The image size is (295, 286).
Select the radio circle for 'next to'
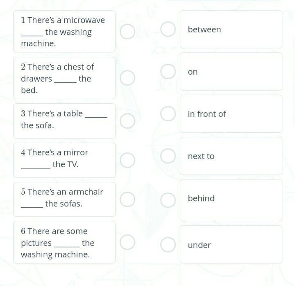click(x=168, y=156)
